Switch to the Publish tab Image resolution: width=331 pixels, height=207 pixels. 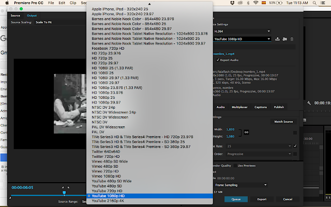279,107
